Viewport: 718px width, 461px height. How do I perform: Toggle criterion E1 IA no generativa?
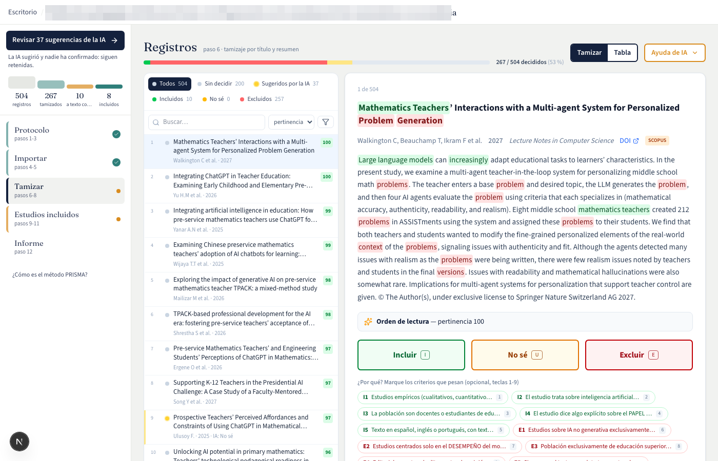pos(592,430)
